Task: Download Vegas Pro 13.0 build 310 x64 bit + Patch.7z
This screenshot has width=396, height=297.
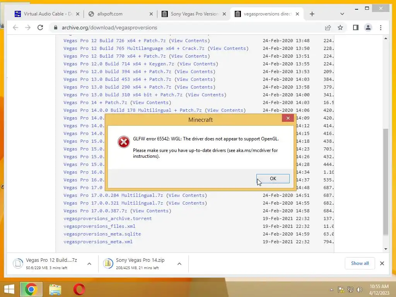Action: point(123,95)
